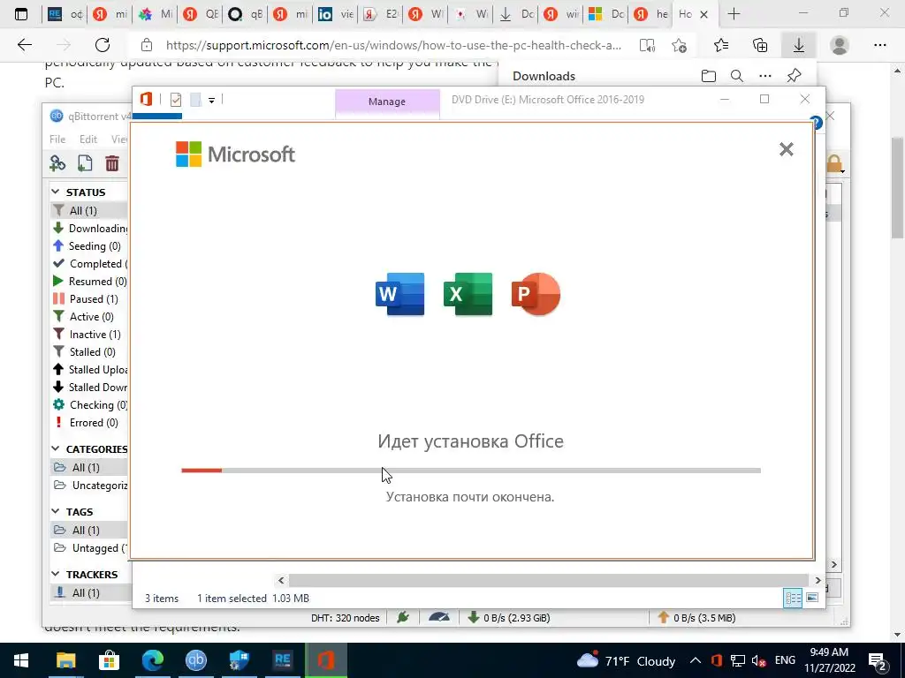Click the Edge Downloads toolbar button

(x=799, y=45)
